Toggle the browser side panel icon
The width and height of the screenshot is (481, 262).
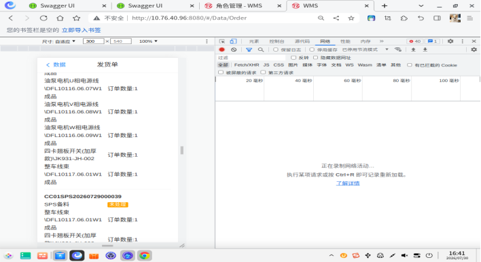pos(437,18)
